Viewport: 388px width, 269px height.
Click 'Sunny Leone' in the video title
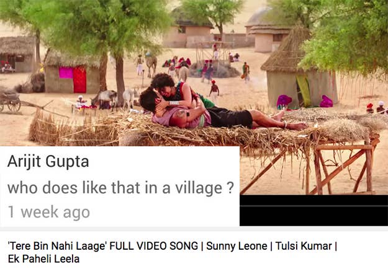click(x=237, y=246)
